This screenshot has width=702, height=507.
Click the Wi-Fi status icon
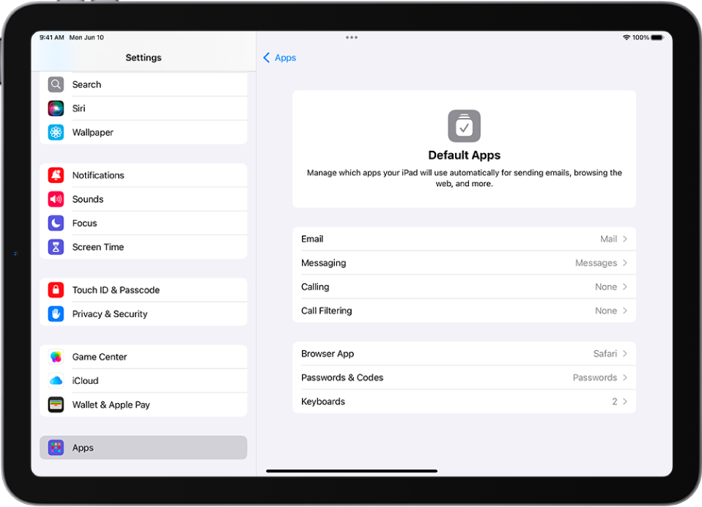(627, 37)
